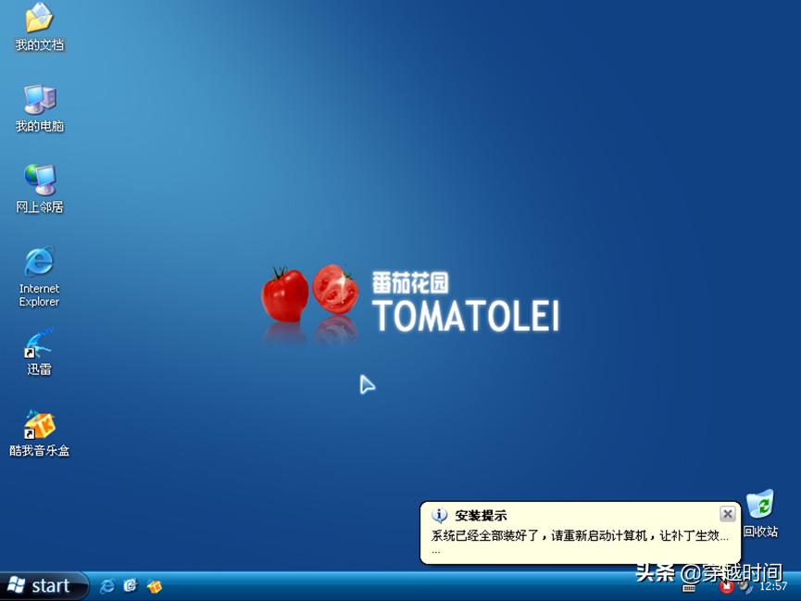This screenshot has width=801, height=601.
Task: Open the input method menu via the keyboard tray icon
Action: [689, 589]
